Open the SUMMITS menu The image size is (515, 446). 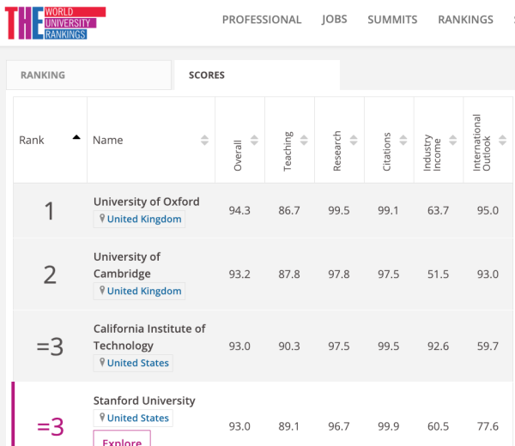[392, 20]
